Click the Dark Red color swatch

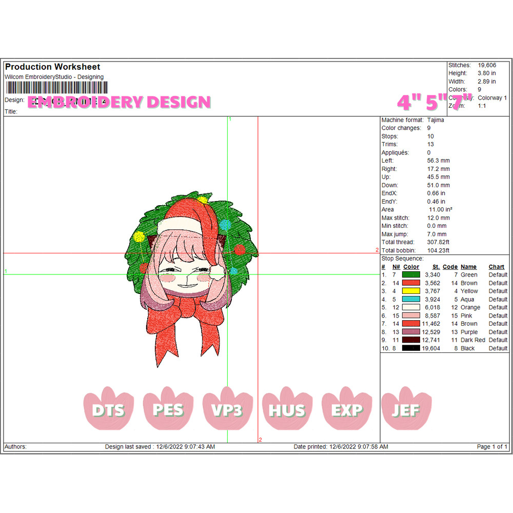[411, 340]
